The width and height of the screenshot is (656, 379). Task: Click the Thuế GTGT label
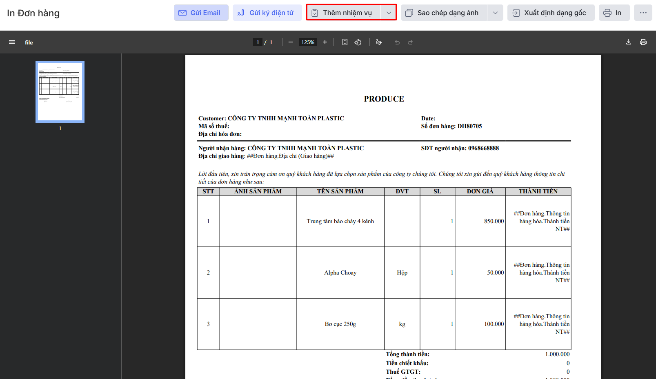pyautogui.click(x=403, y=372)
